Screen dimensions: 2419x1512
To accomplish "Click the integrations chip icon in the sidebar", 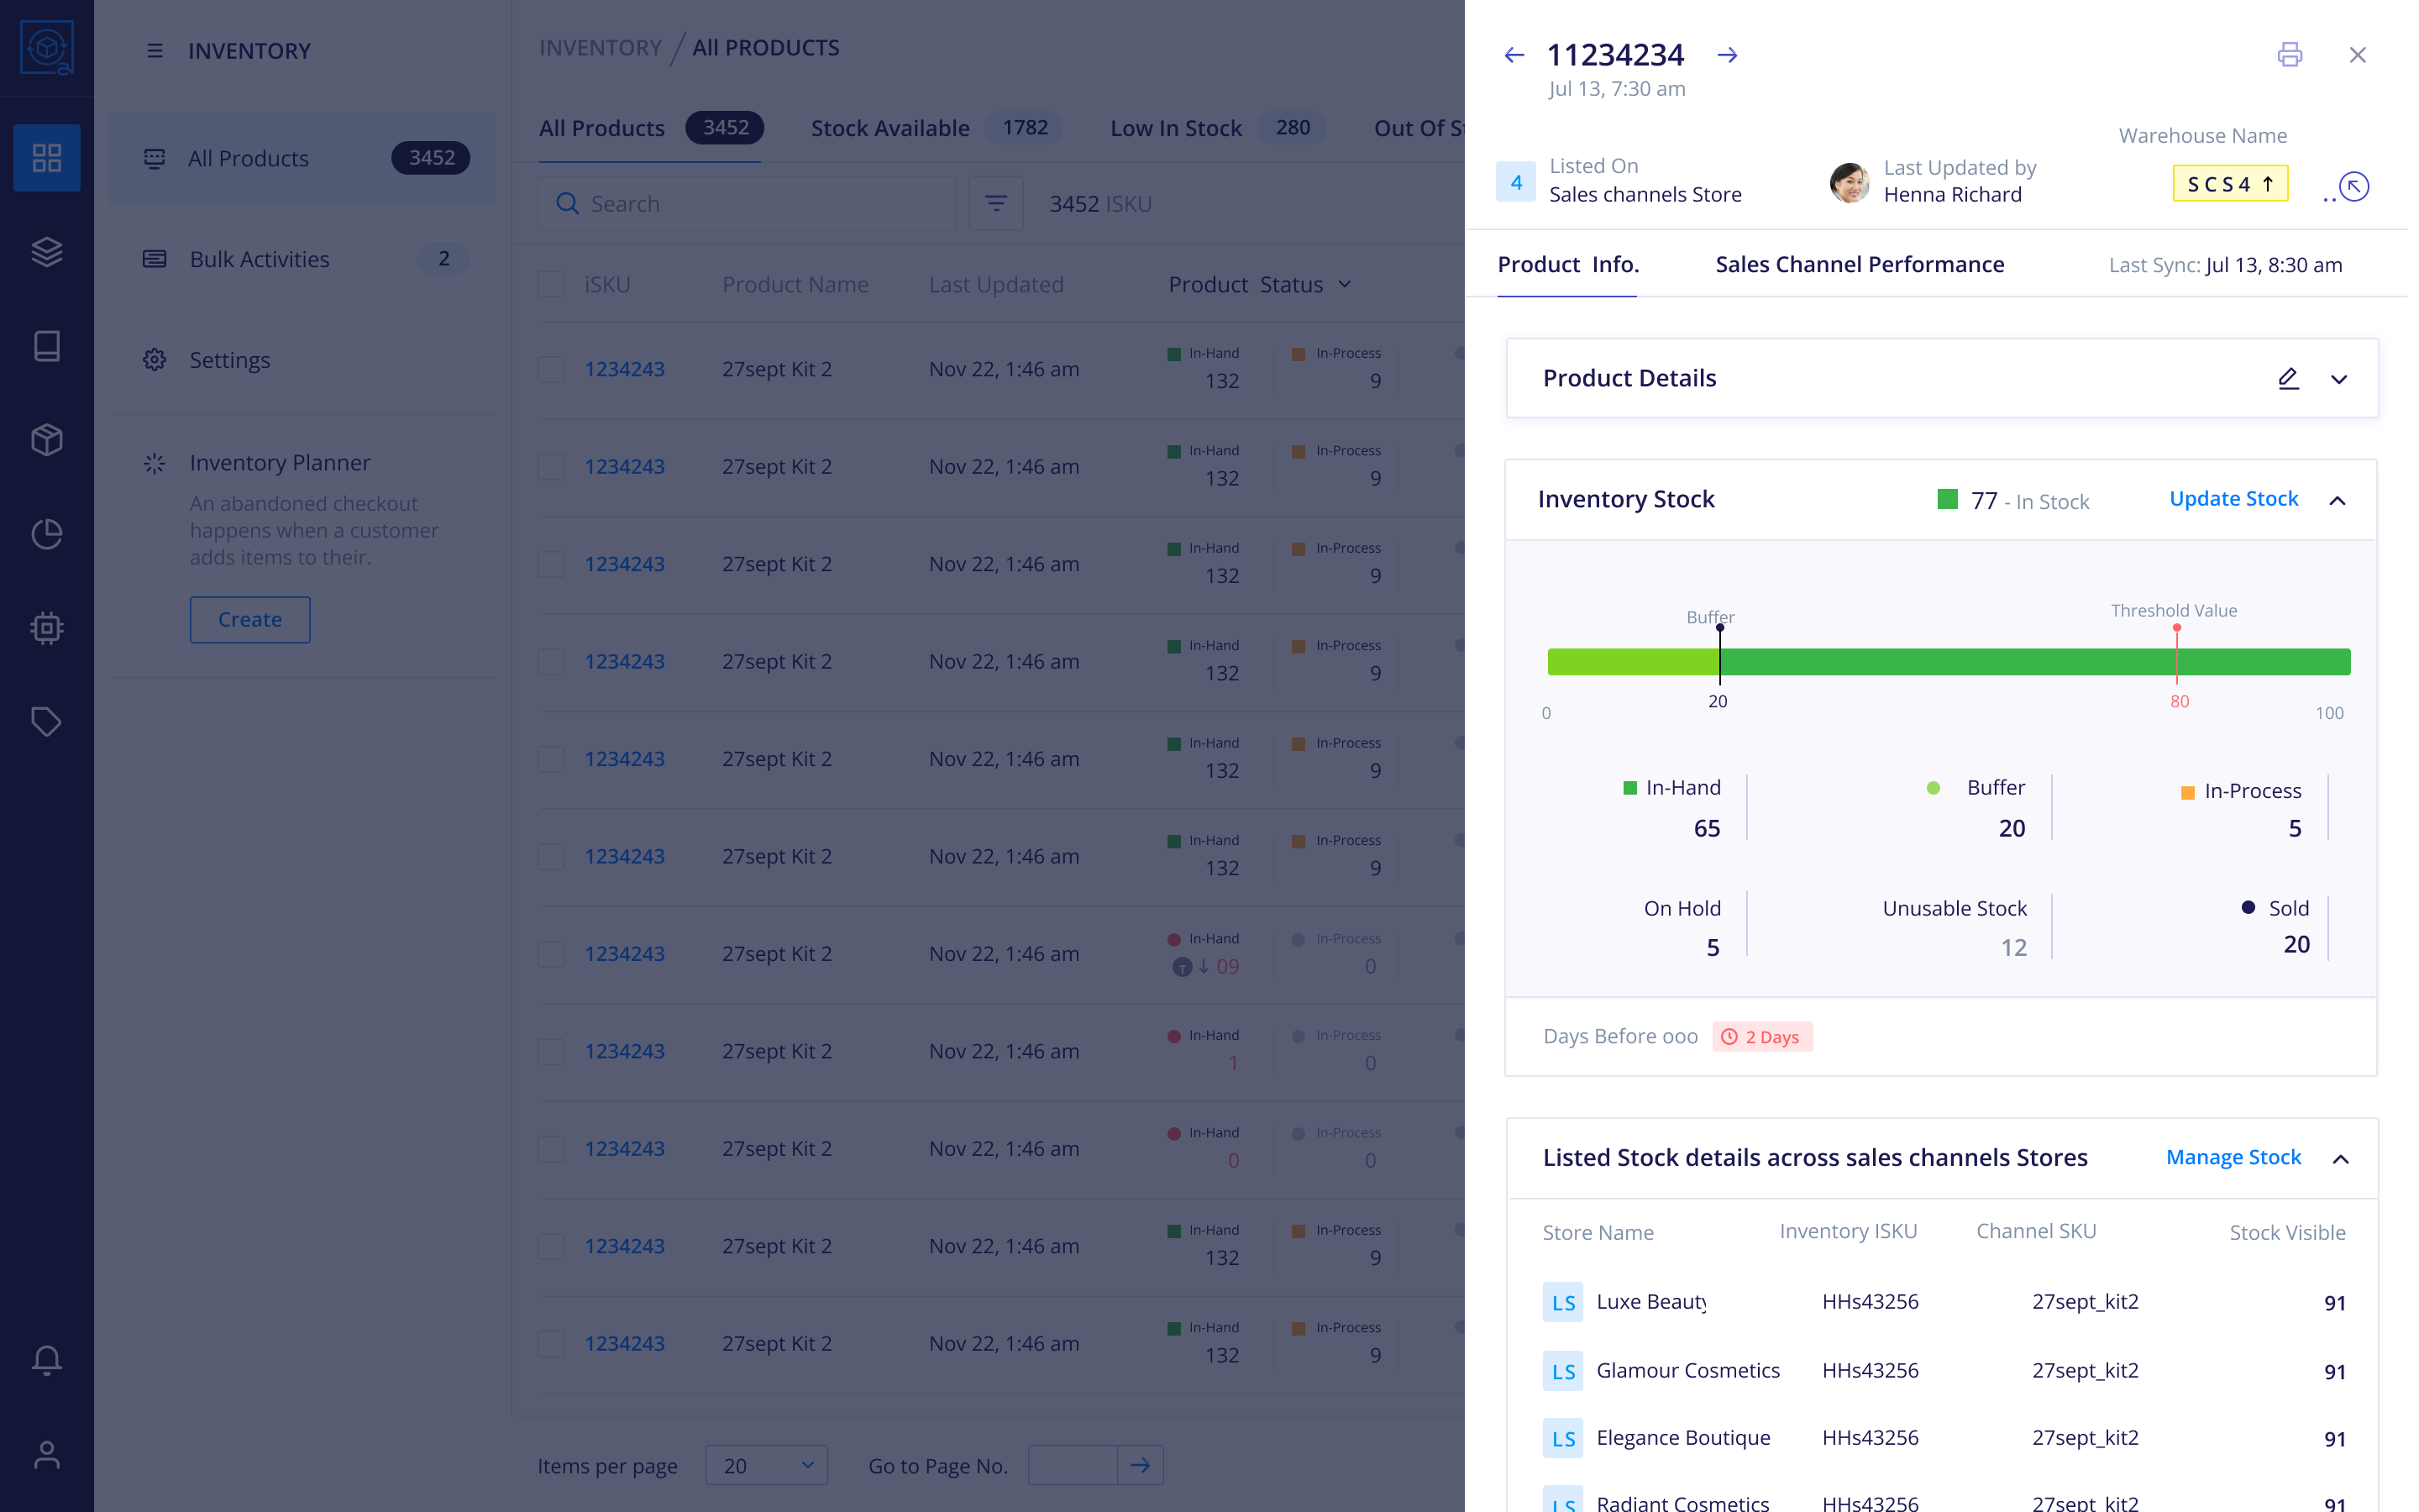I will [x=46, y=628].
